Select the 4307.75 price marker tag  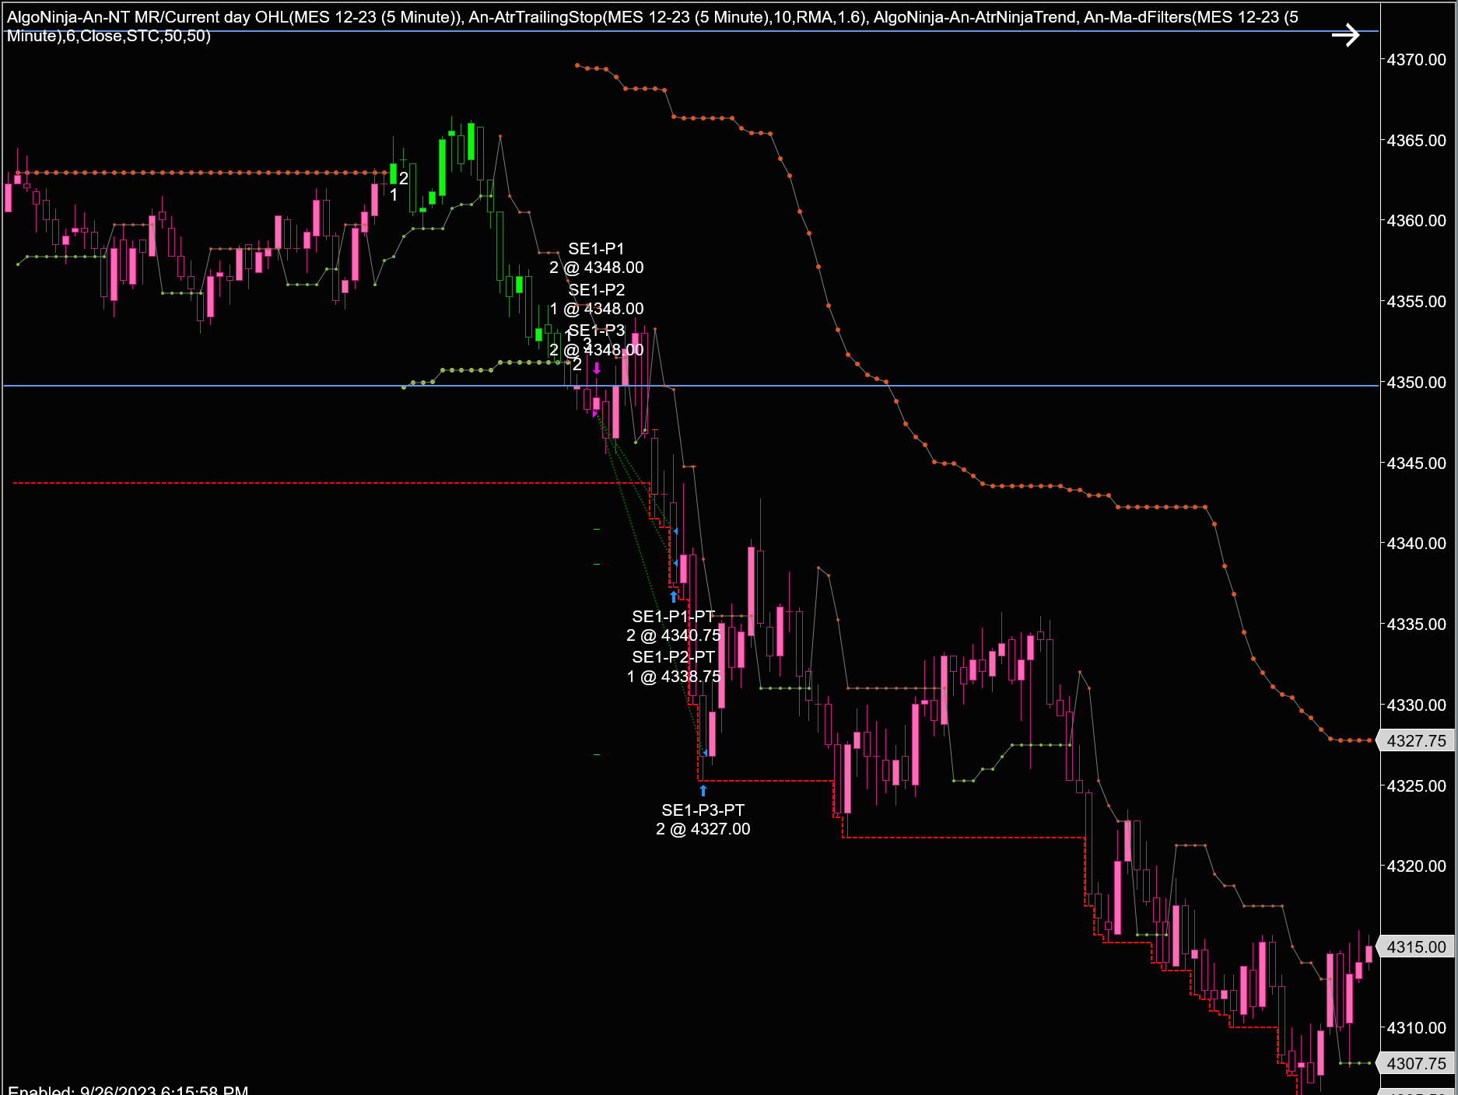point(1416,1063)
